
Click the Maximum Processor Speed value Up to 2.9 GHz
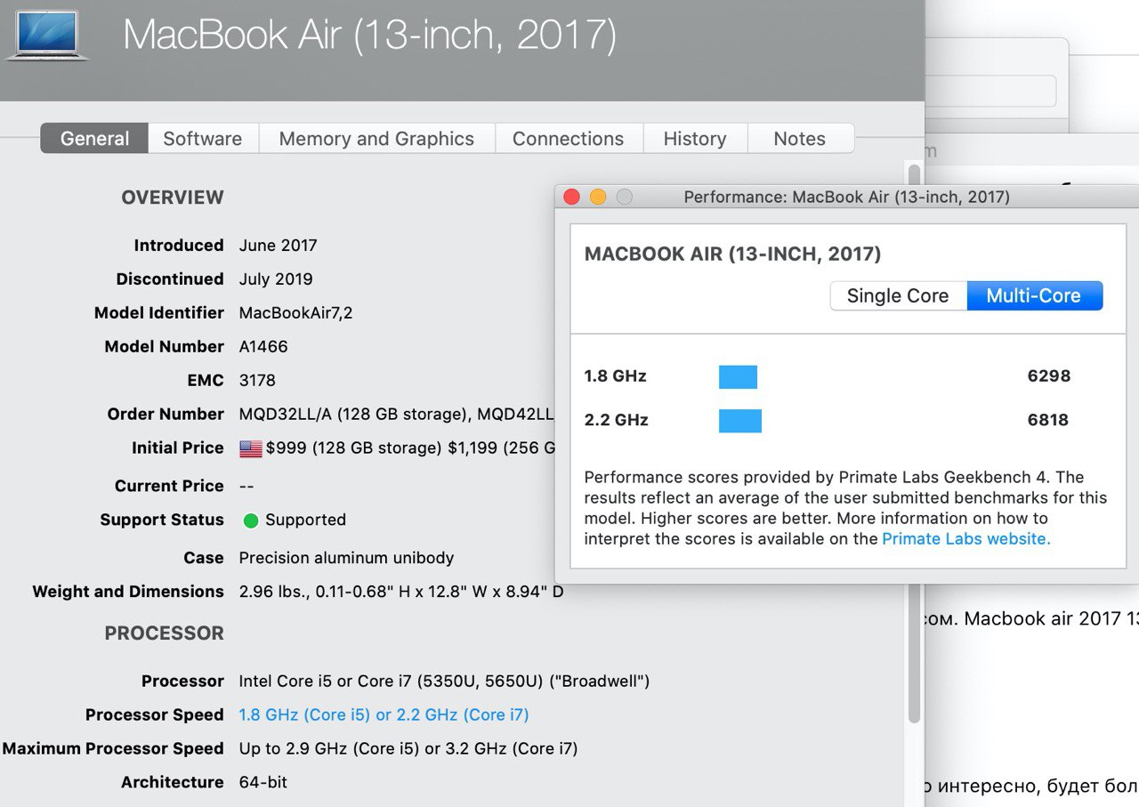tap(408, 748)
